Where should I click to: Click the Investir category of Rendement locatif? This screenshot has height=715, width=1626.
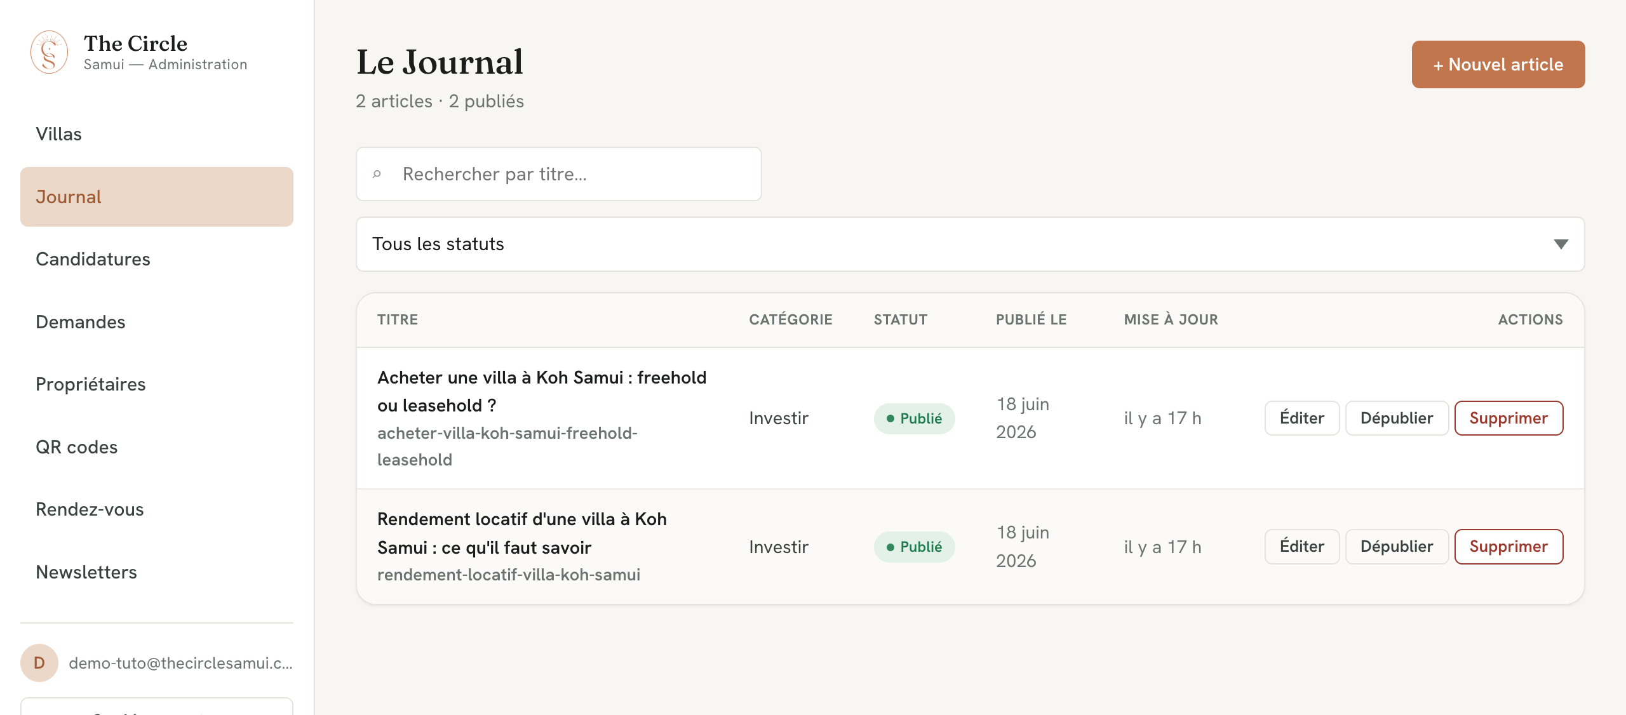click(779, 547)
